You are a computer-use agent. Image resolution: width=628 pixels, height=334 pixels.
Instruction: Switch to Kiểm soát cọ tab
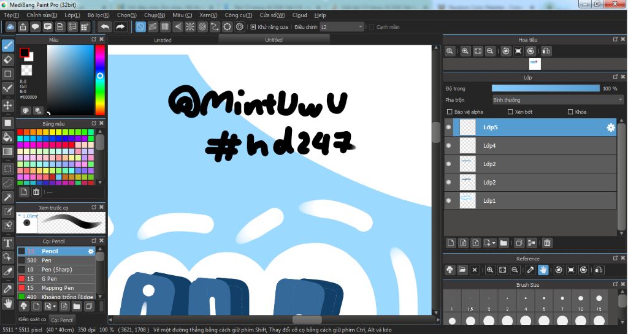(x=32, y=319)
